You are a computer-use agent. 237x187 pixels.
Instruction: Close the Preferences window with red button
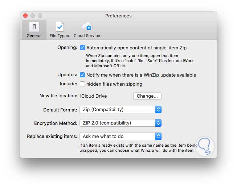25,16
